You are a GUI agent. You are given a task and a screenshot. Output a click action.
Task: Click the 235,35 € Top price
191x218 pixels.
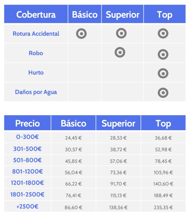pyautogui.click(x=163, y=207)
